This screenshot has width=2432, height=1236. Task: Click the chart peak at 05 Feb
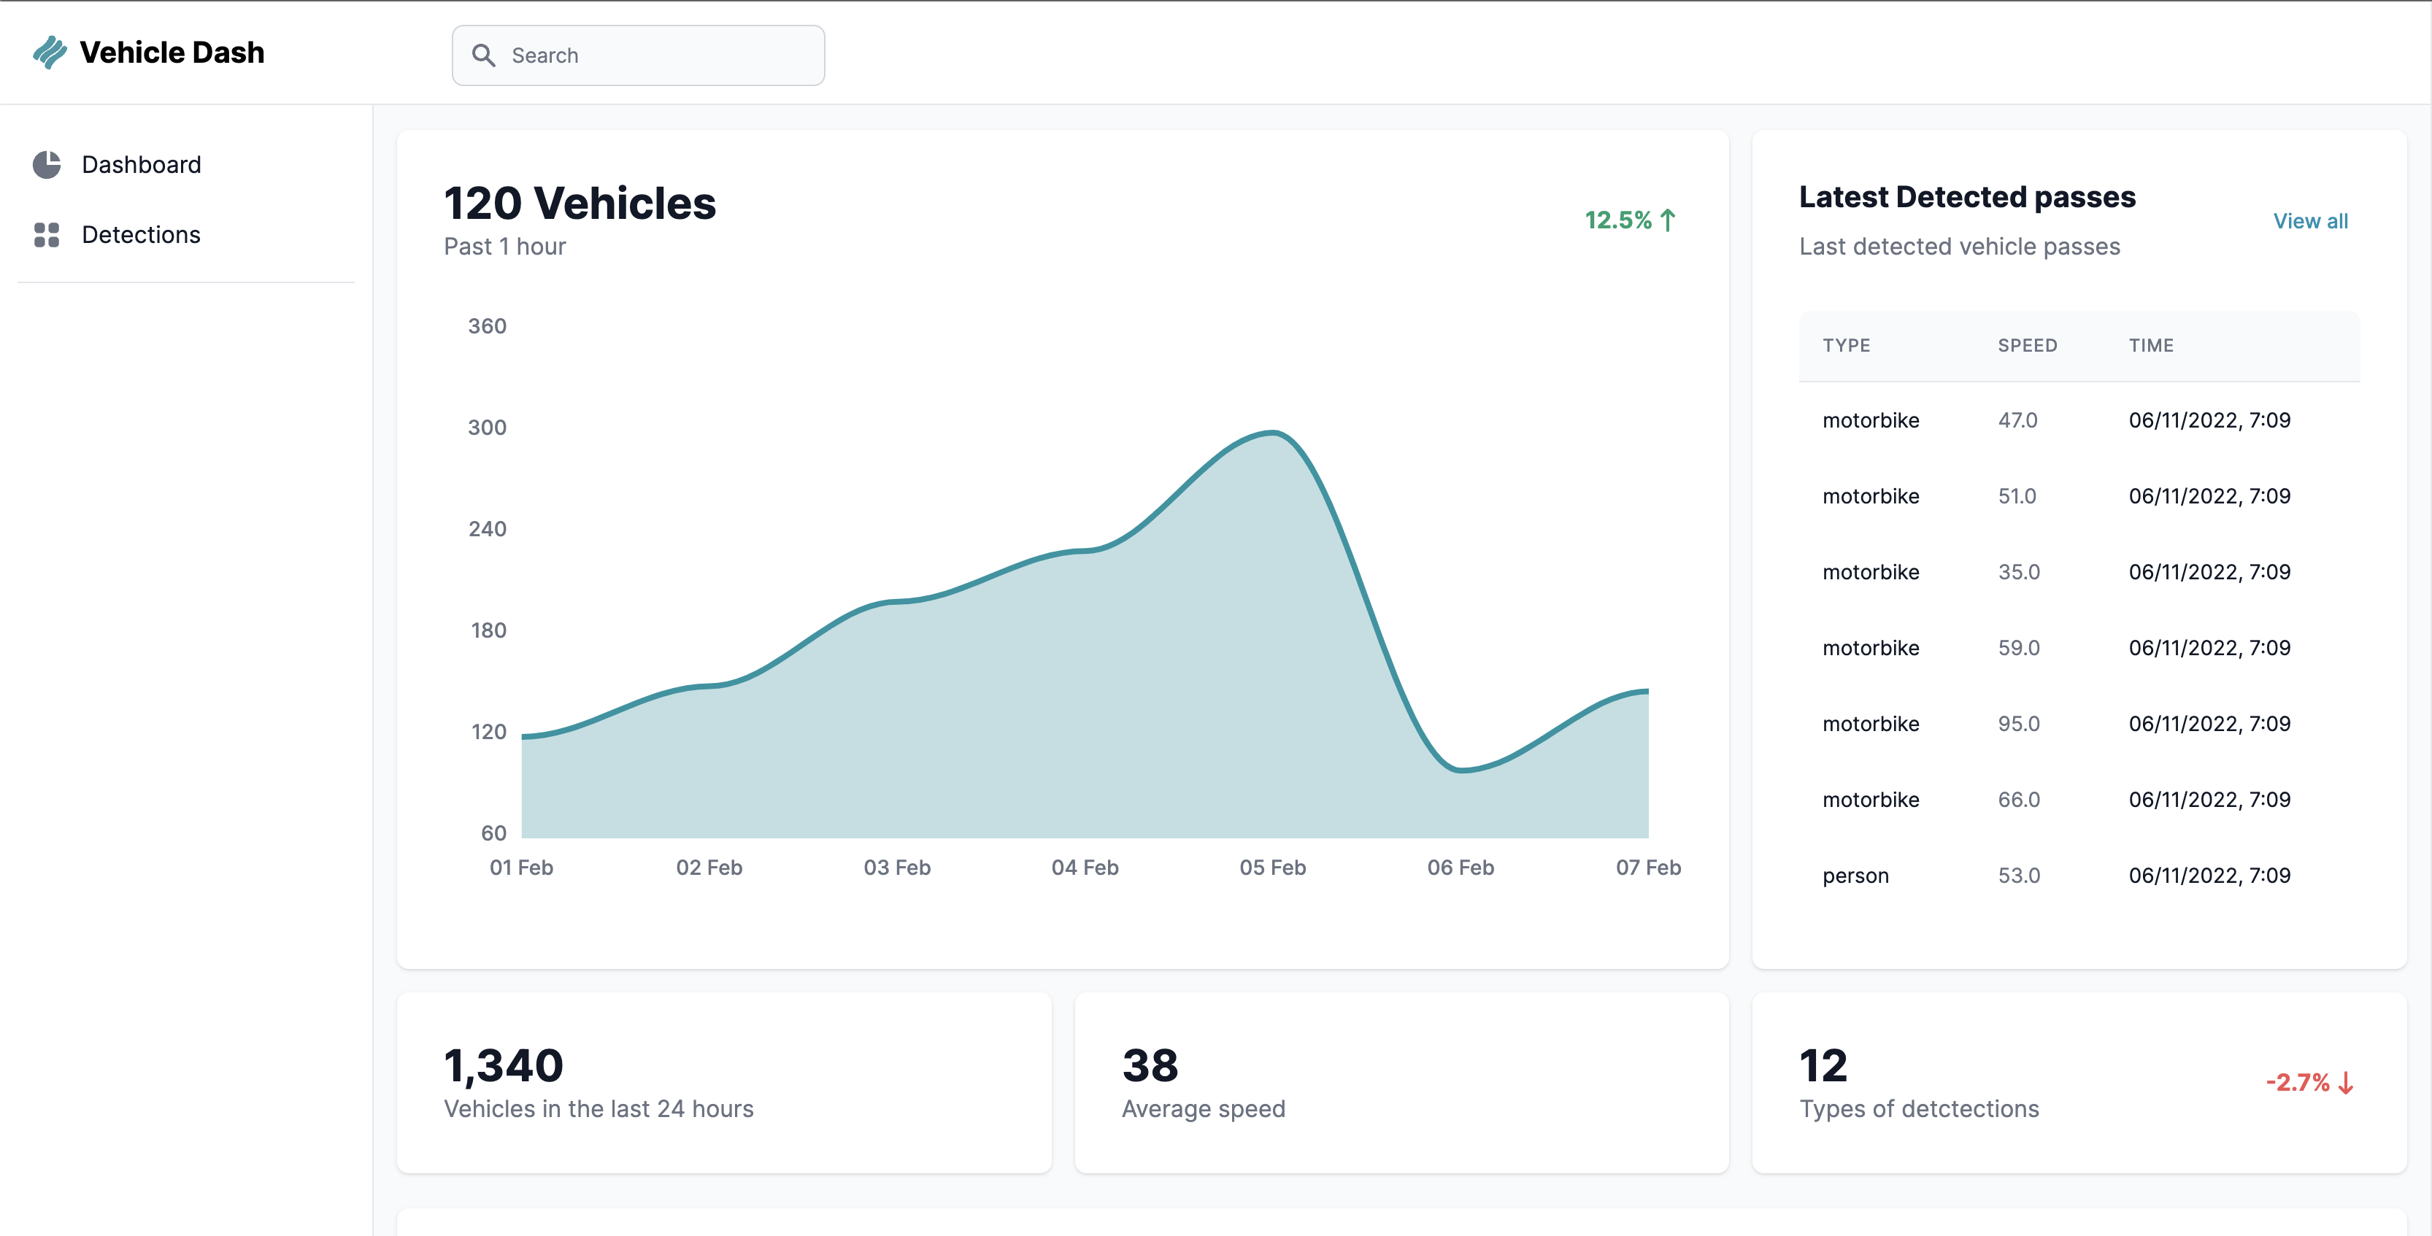(x=1273, y=434)
